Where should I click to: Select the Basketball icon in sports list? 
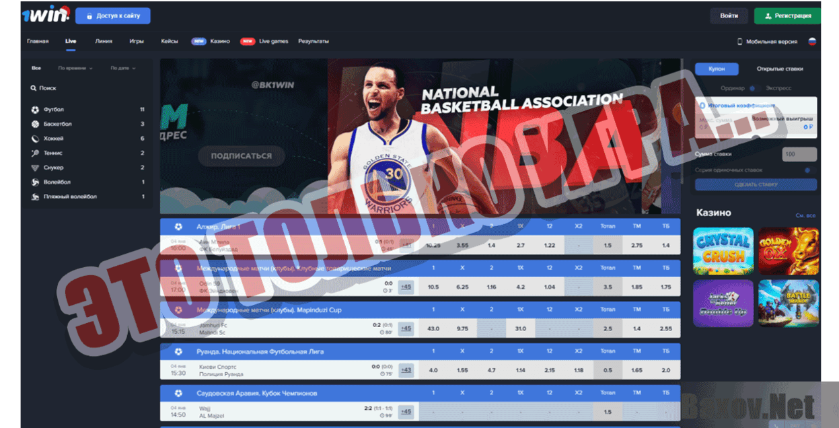(x=35, y=124)
